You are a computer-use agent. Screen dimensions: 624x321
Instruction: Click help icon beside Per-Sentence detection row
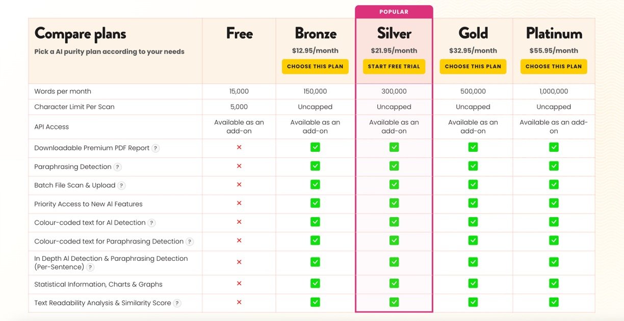point(90,267)
